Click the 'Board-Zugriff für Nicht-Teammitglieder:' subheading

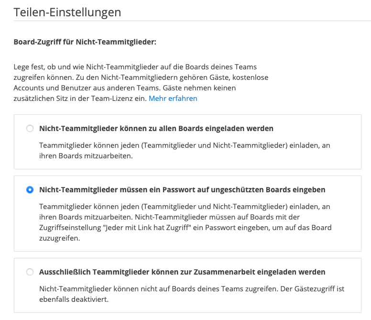pyautogui.click(x=85, y=42)
